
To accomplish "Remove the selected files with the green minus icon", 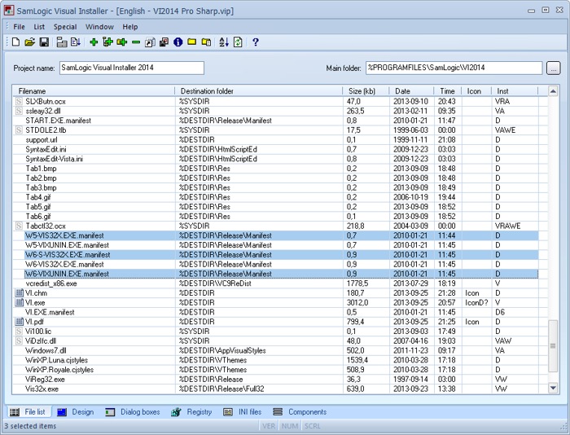I will coord(136,42).
